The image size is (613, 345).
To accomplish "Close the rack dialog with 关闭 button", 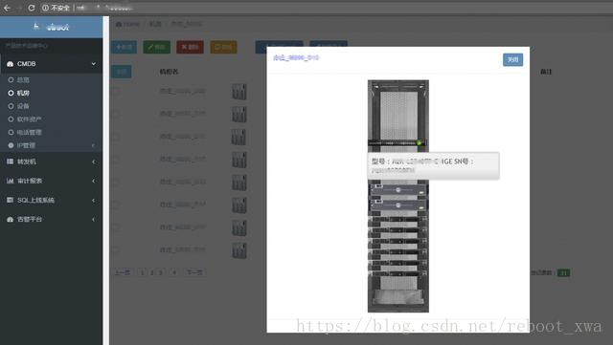I will point(513,59).
